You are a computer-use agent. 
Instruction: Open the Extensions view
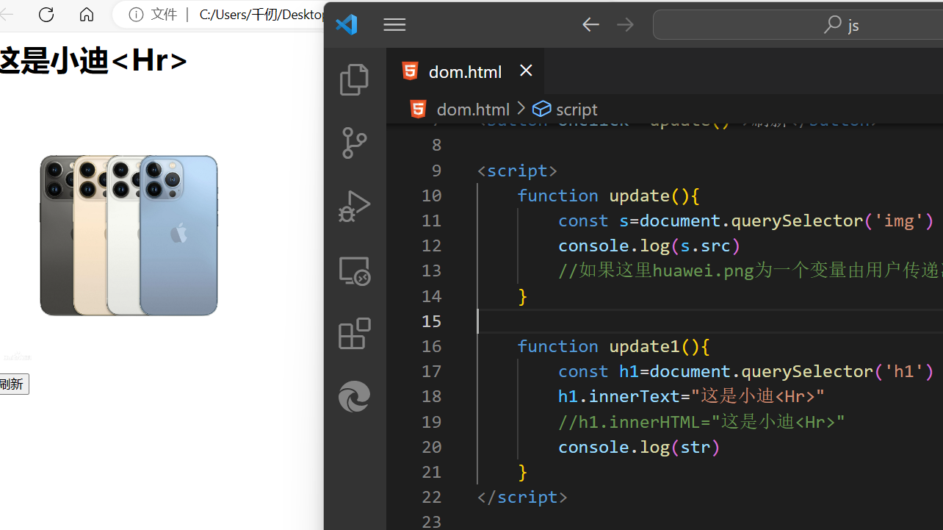354,334
